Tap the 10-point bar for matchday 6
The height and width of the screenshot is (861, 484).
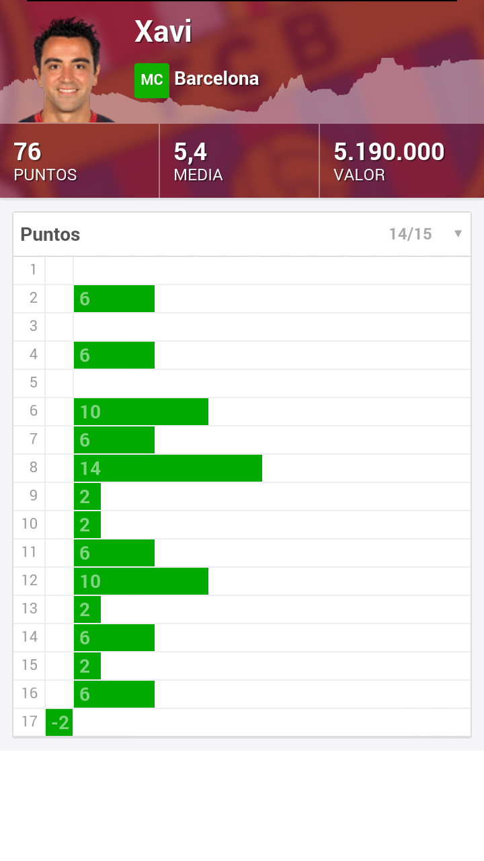pos(140,412)
